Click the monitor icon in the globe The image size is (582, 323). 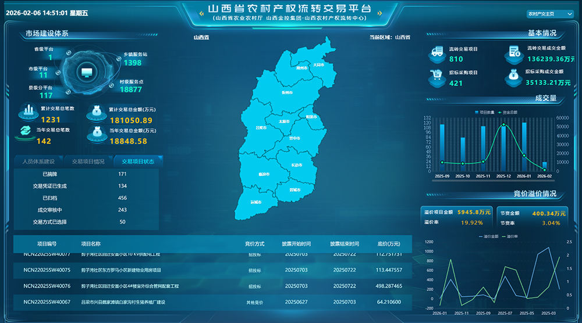[x=87, y=73]
